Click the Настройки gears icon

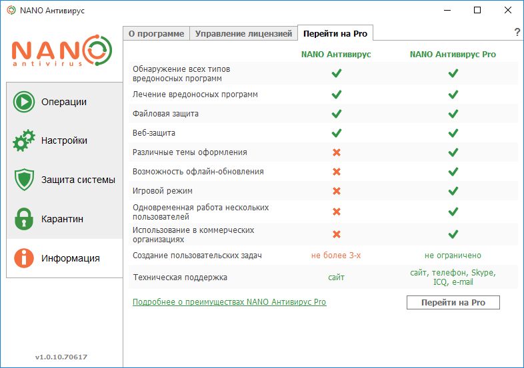click(24, 140)
